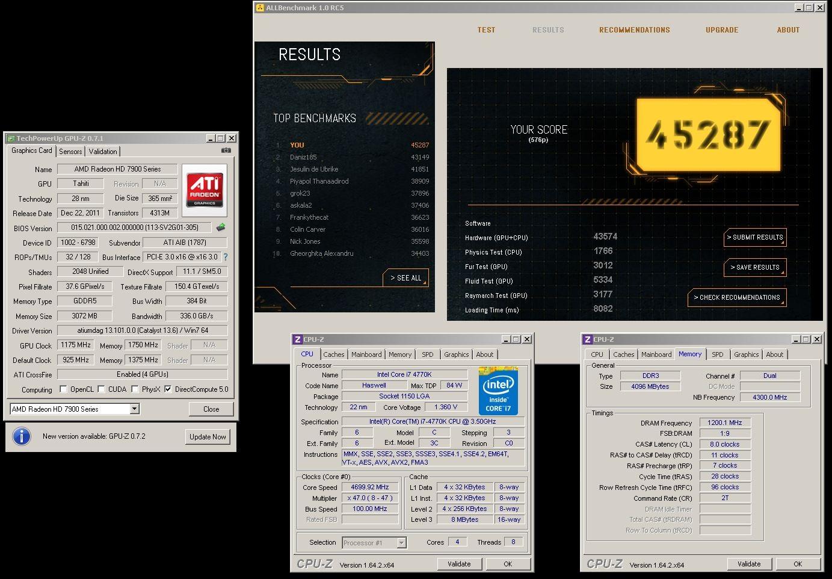Open the Graphics tab in right CPU-Z window
The image size is (832, 579).
(747, 355)
